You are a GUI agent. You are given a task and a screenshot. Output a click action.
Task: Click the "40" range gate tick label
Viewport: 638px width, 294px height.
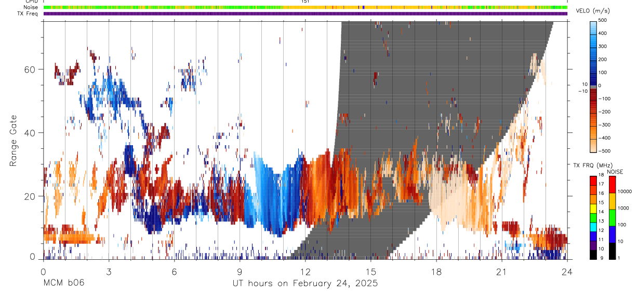pyautogui.click(x=29, y=133)
